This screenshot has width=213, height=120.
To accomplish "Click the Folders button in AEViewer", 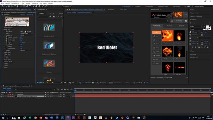I will click(42, 13).
